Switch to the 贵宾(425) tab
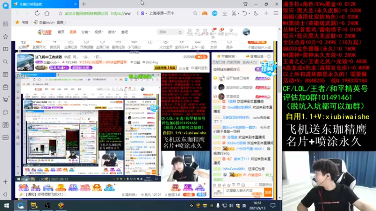The image size is (376, 211). point(250,62)
